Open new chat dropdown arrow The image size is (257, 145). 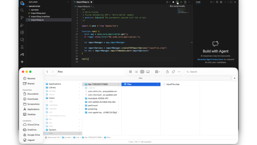(214, 2)
